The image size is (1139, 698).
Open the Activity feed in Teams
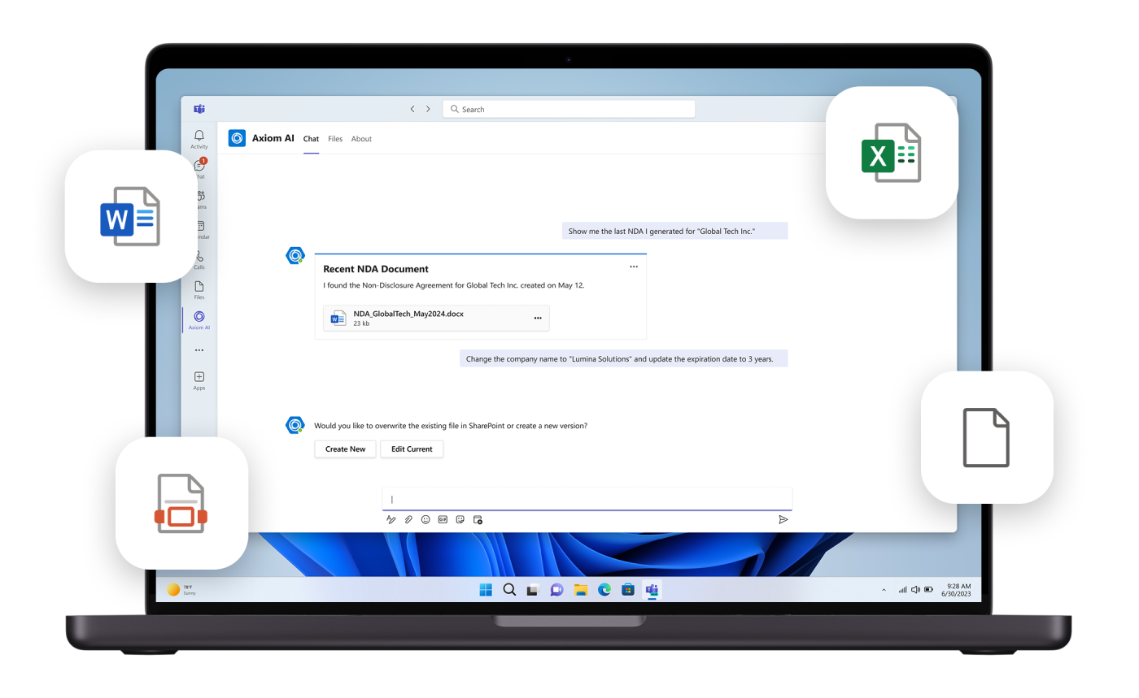click(199, 137)
